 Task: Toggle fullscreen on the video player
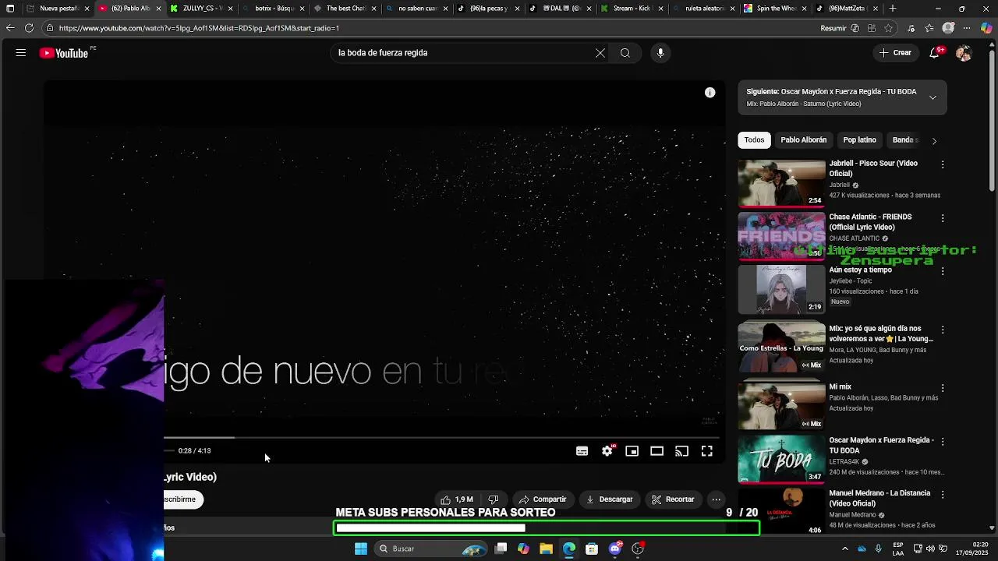[707, 451]
